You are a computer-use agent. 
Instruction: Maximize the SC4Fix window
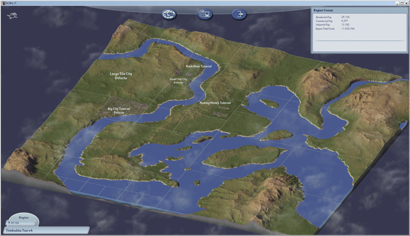[402, 3]
